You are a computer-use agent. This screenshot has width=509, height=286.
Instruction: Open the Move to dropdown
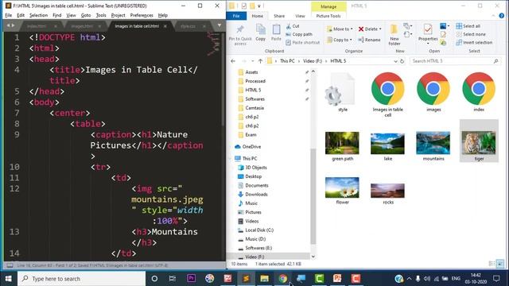340,29
